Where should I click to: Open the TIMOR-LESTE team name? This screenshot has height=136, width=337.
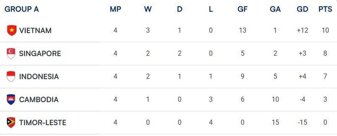[x=42, y=123]
